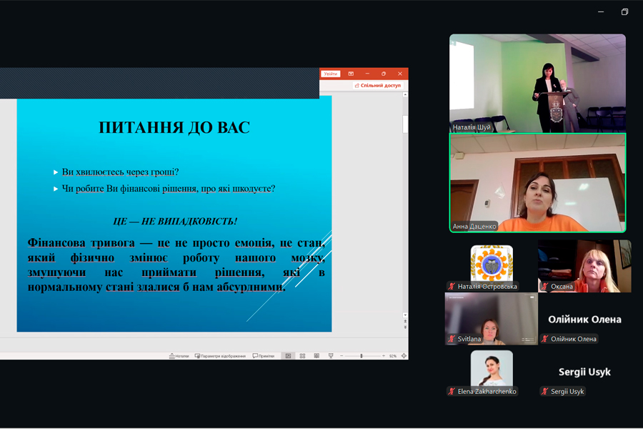Click scroll up arrow of slide scrollbar
This screenshot has height=429, width=643.
405,95
